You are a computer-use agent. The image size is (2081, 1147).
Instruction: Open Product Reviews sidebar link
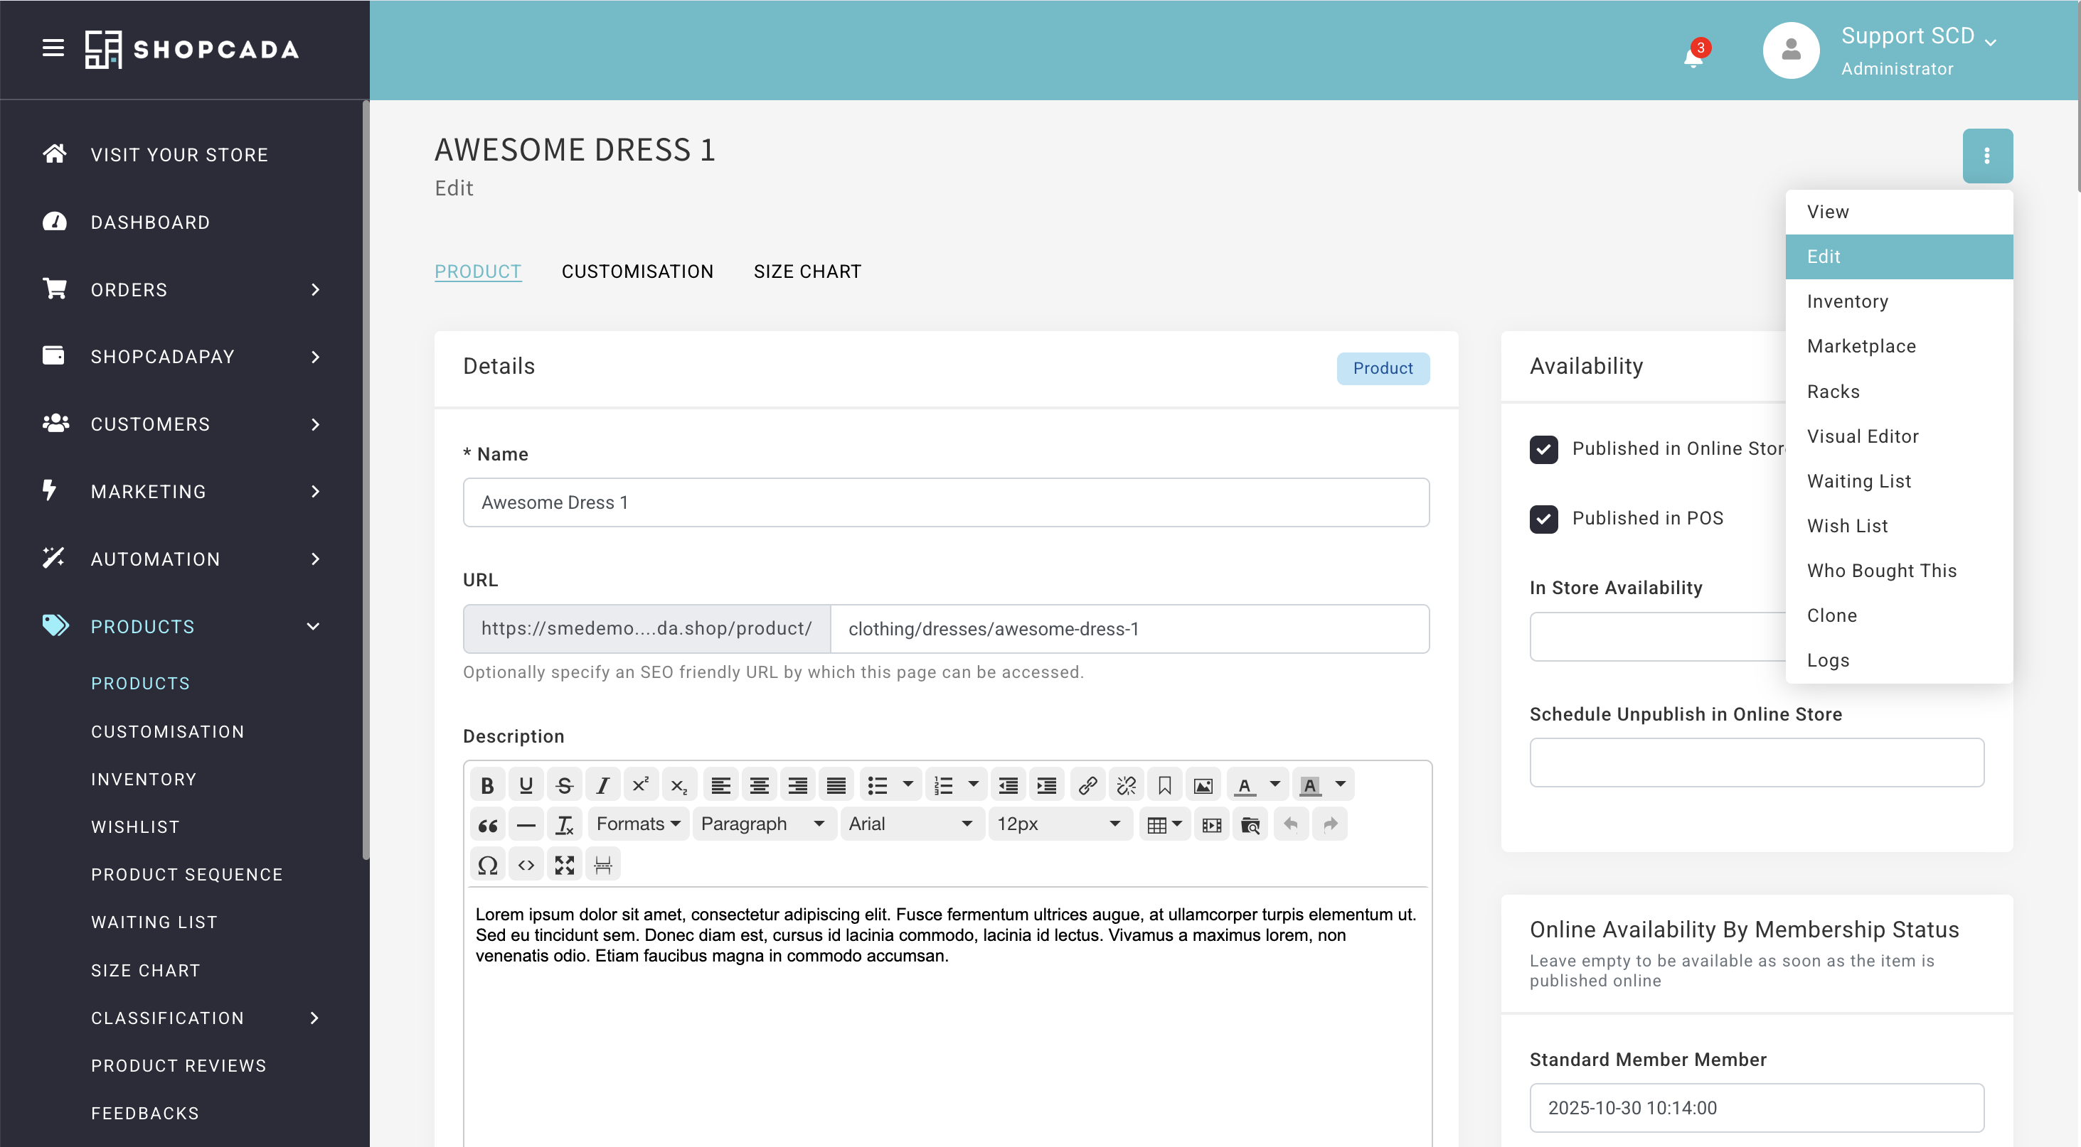(x=179, y=1065)
